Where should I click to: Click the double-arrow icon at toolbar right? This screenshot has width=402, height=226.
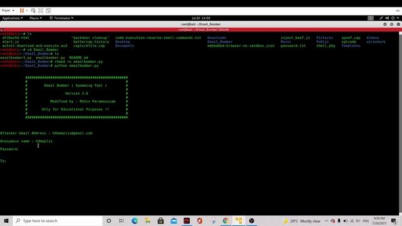[x=398, y=11]
